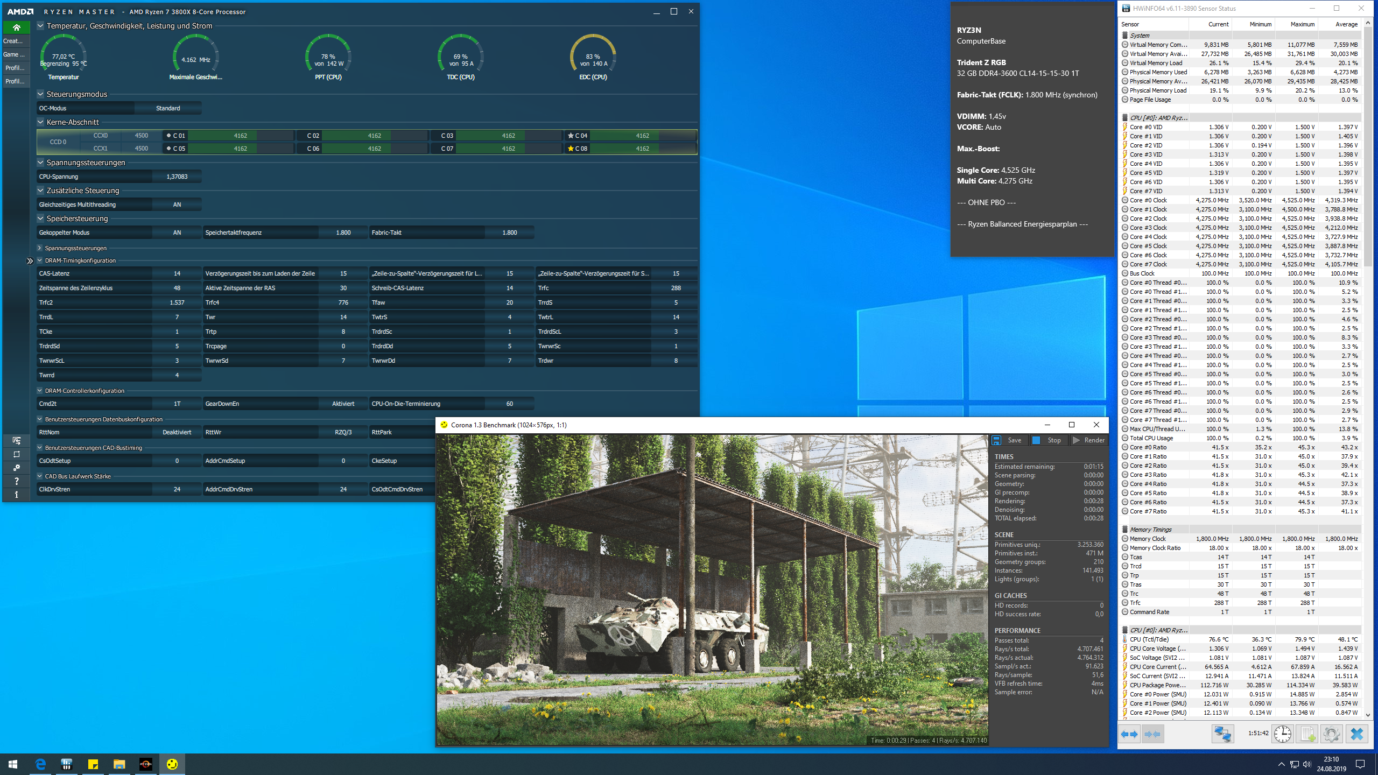Expand the collapsed Spannungssteuerungen subsection
1378x775 pixels.
[40, 248]
